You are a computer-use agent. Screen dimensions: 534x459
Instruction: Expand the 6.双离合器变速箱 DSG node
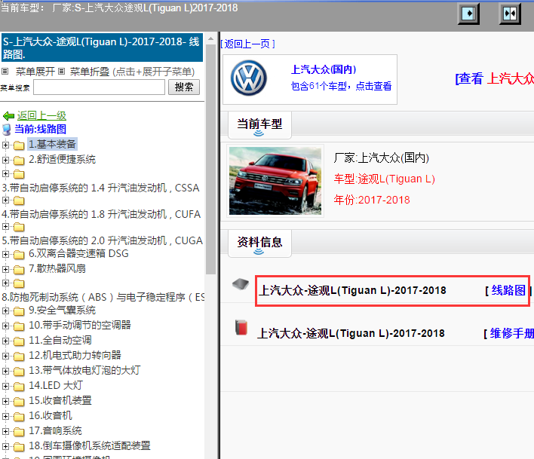pyautogui.click(x=5, y=254)
